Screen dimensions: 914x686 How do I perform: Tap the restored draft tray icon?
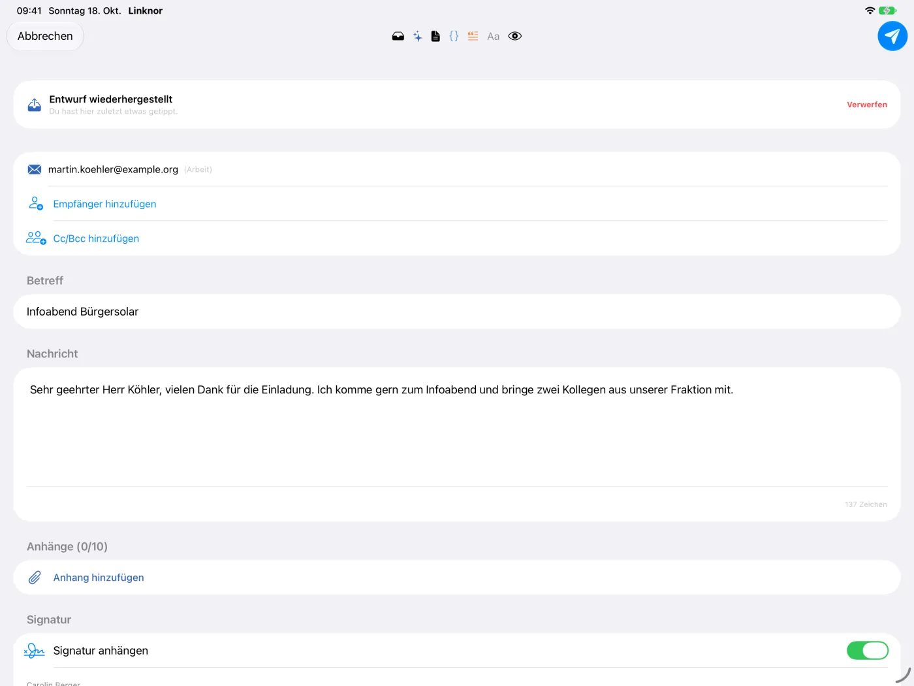[35, 105]
